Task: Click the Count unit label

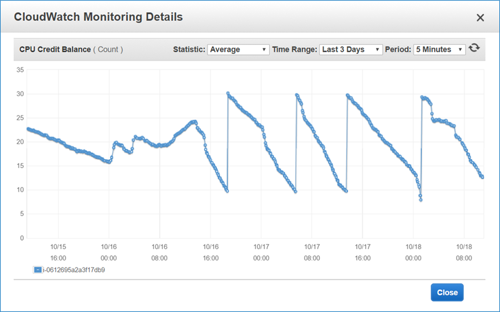Action: pyautogui.click(x=108, y=50)
